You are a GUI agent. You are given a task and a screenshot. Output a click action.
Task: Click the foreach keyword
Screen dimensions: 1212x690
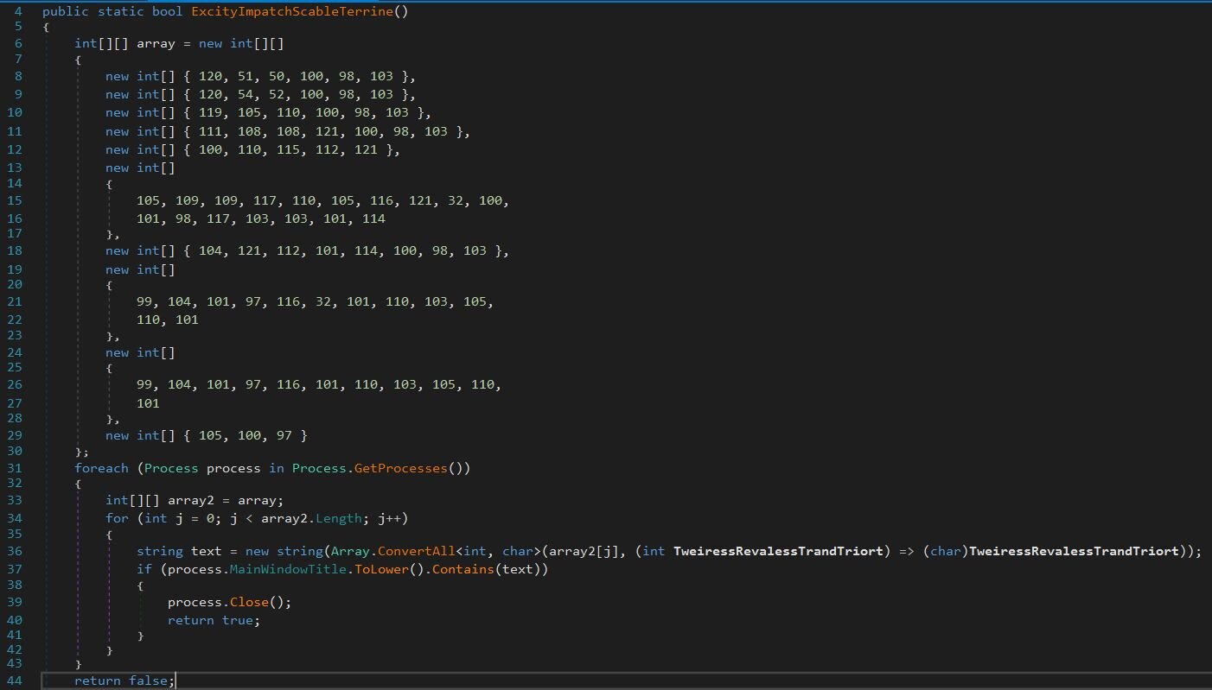pos(101,468)
